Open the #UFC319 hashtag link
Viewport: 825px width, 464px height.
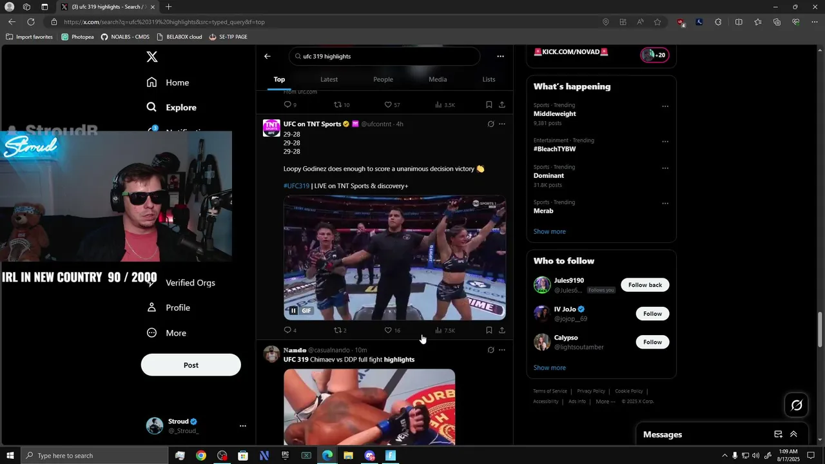click(x=296, y=186)
